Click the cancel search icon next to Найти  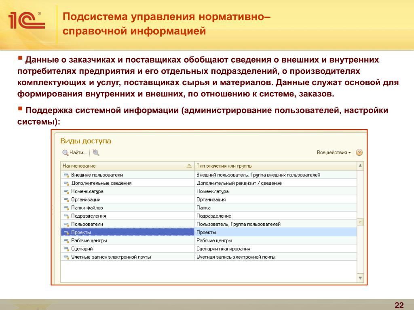click(x=96, y=153)
